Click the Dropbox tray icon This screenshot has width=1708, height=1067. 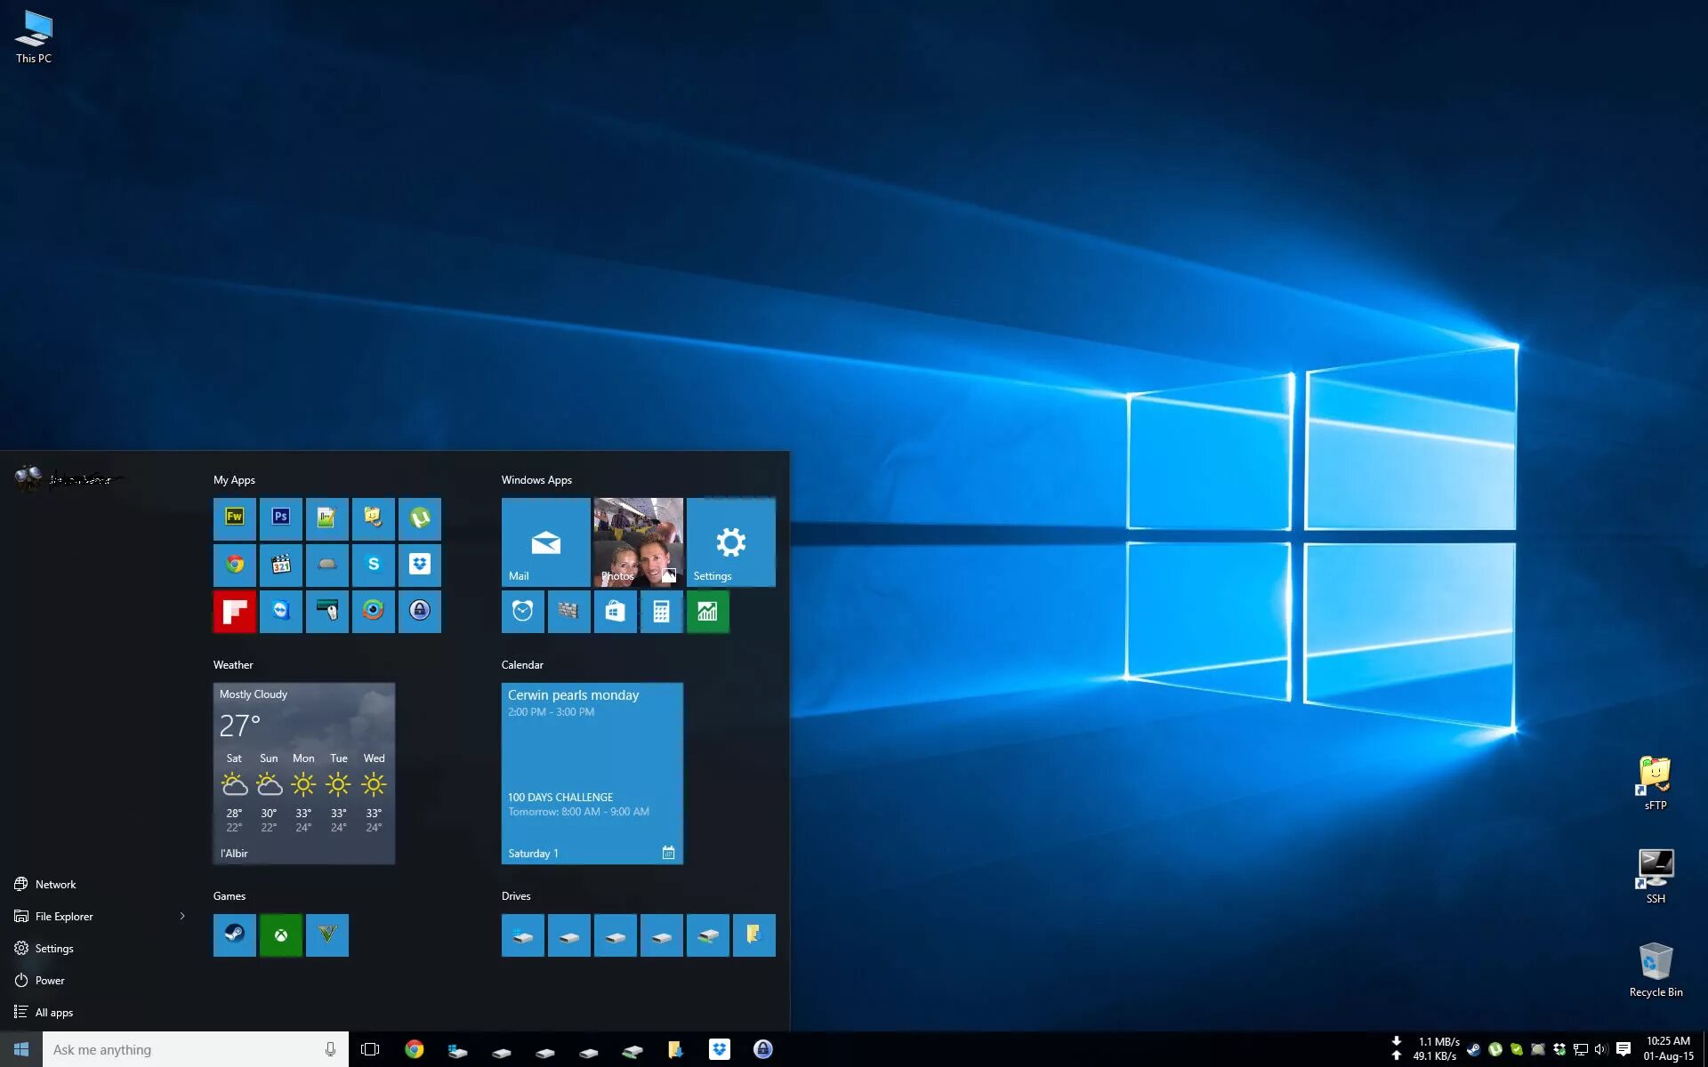(x=1559, y=1049)
